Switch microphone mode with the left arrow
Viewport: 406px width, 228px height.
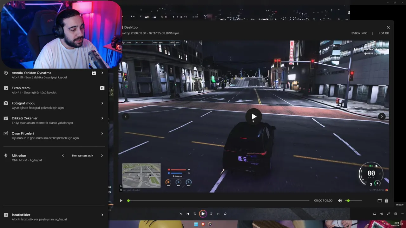63,155
